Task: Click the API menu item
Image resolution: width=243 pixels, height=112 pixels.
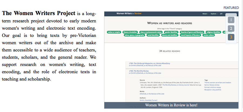Action: 221,14
